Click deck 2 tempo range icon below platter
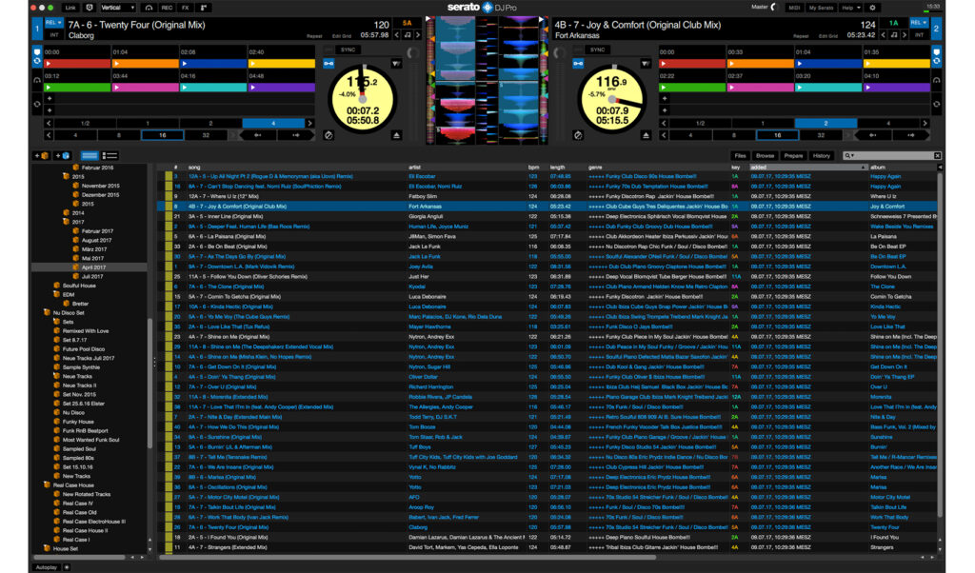 [x=578, y=135]
